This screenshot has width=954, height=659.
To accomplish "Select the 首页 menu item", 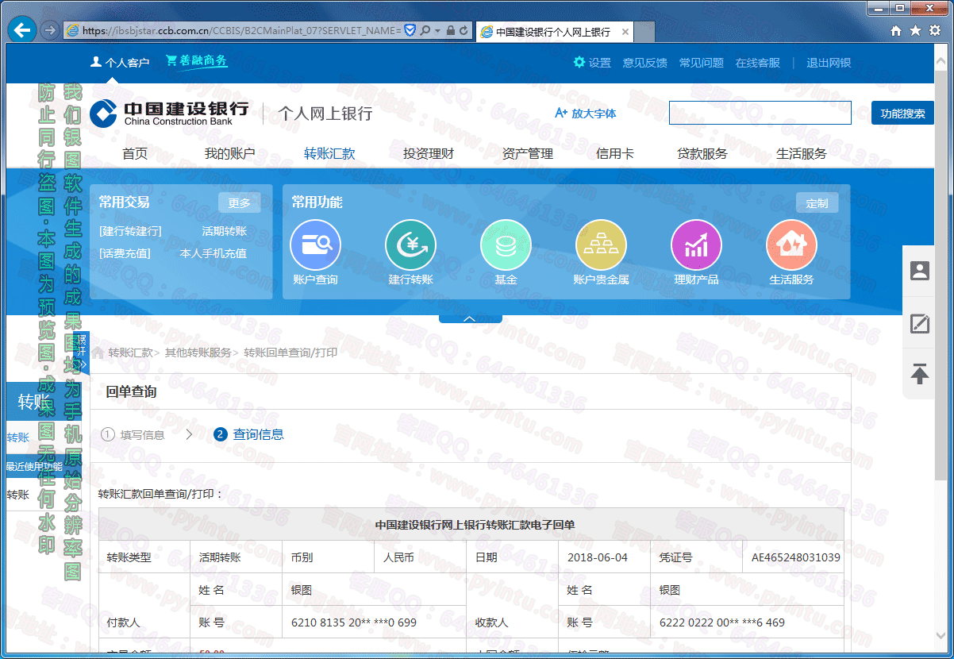I will pos(135,154).
